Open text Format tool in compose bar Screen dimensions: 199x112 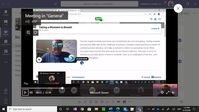coord(79,102)
